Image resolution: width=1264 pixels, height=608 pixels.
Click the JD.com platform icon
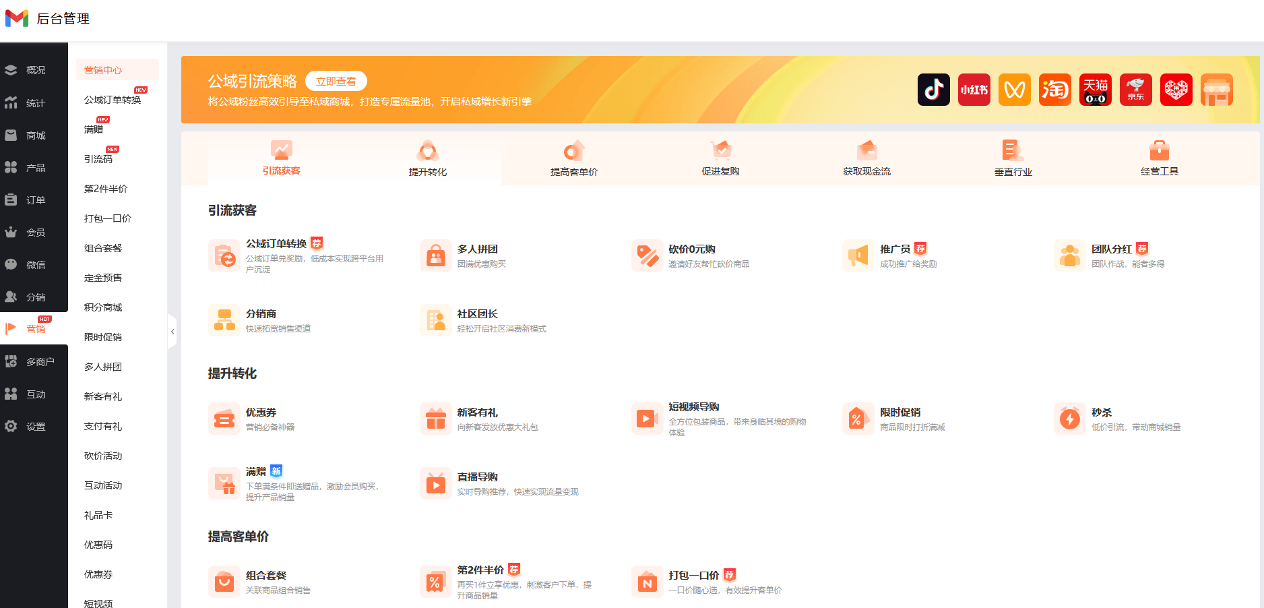point(1135,90)
